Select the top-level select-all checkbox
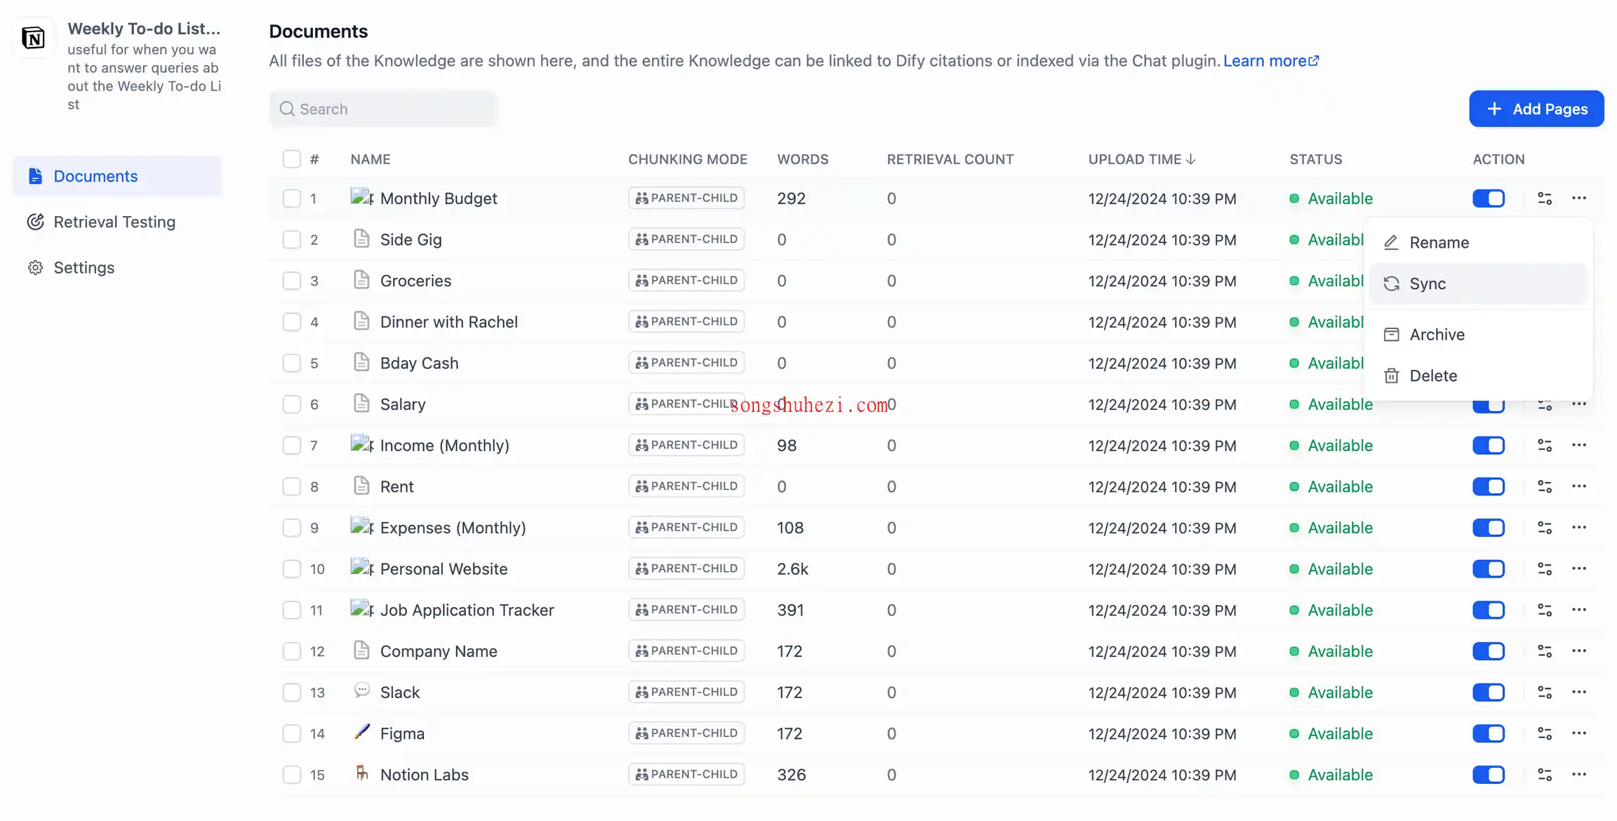Viewport: 1617px width, 821px height. click(291, 159)
